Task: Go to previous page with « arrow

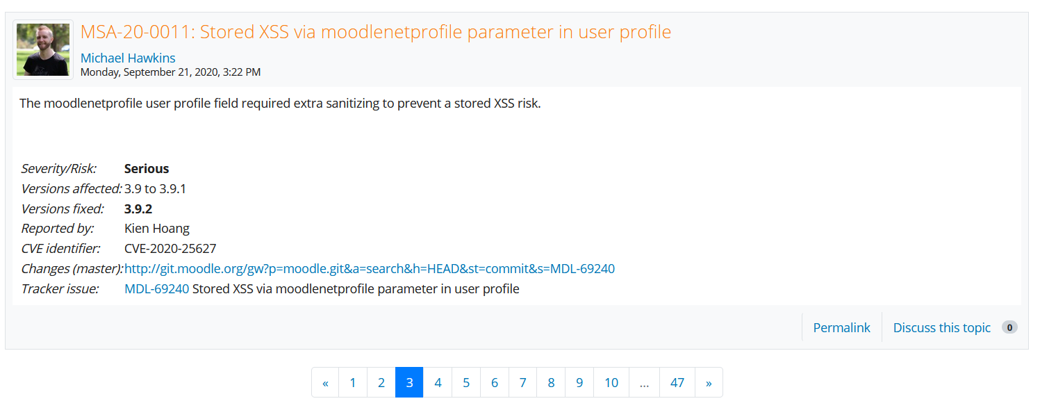Action: tap(325, 382)
